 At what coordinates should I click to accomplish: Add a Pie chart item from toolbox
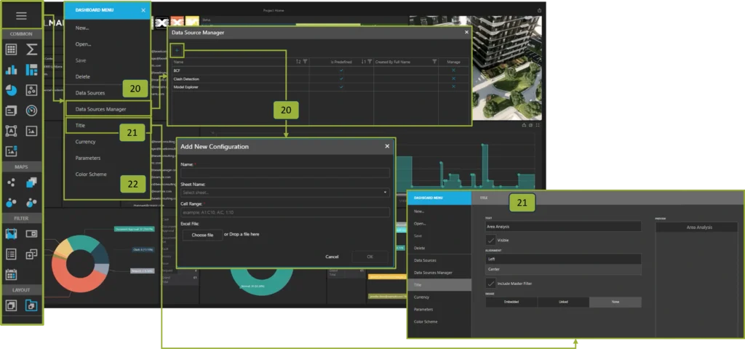tap(12, 90)
